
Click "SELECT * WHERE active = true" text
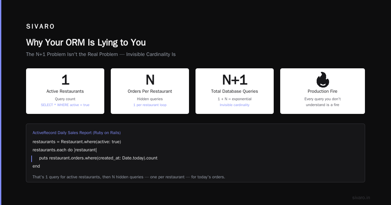[65, 105]
